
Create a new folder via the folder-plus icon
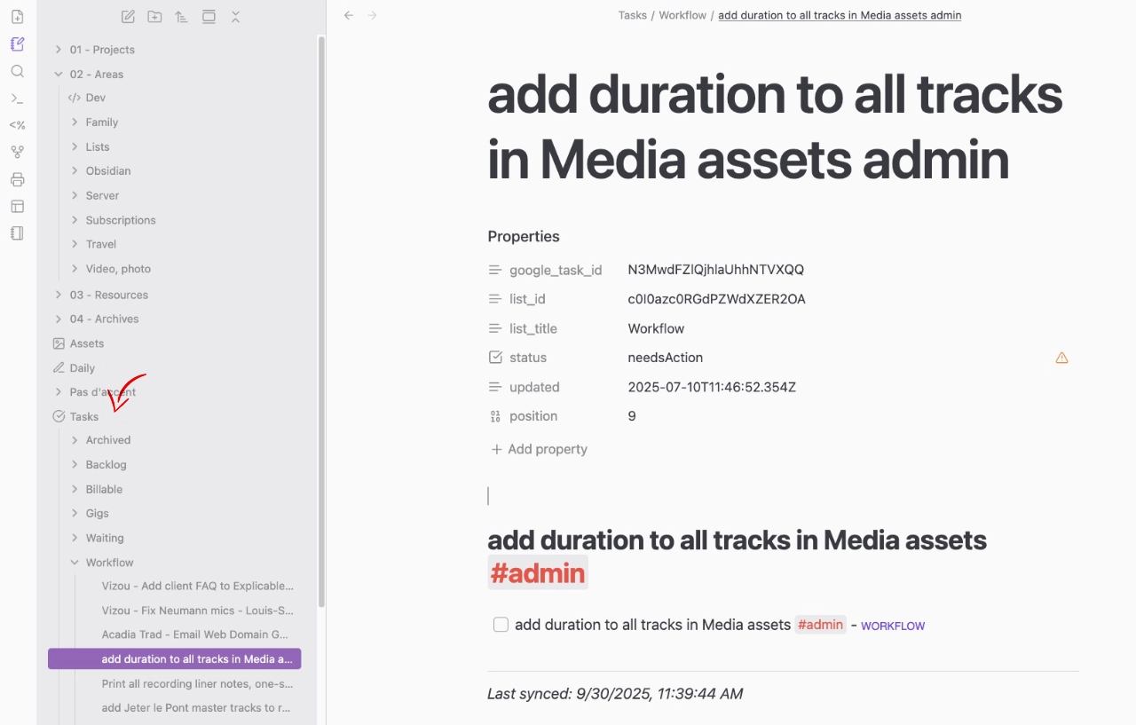(x=154, y=17)
